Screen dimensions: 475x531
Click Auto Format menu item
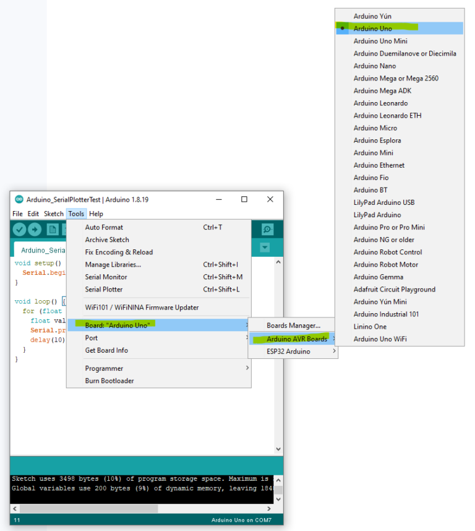(x=103, y=227)
